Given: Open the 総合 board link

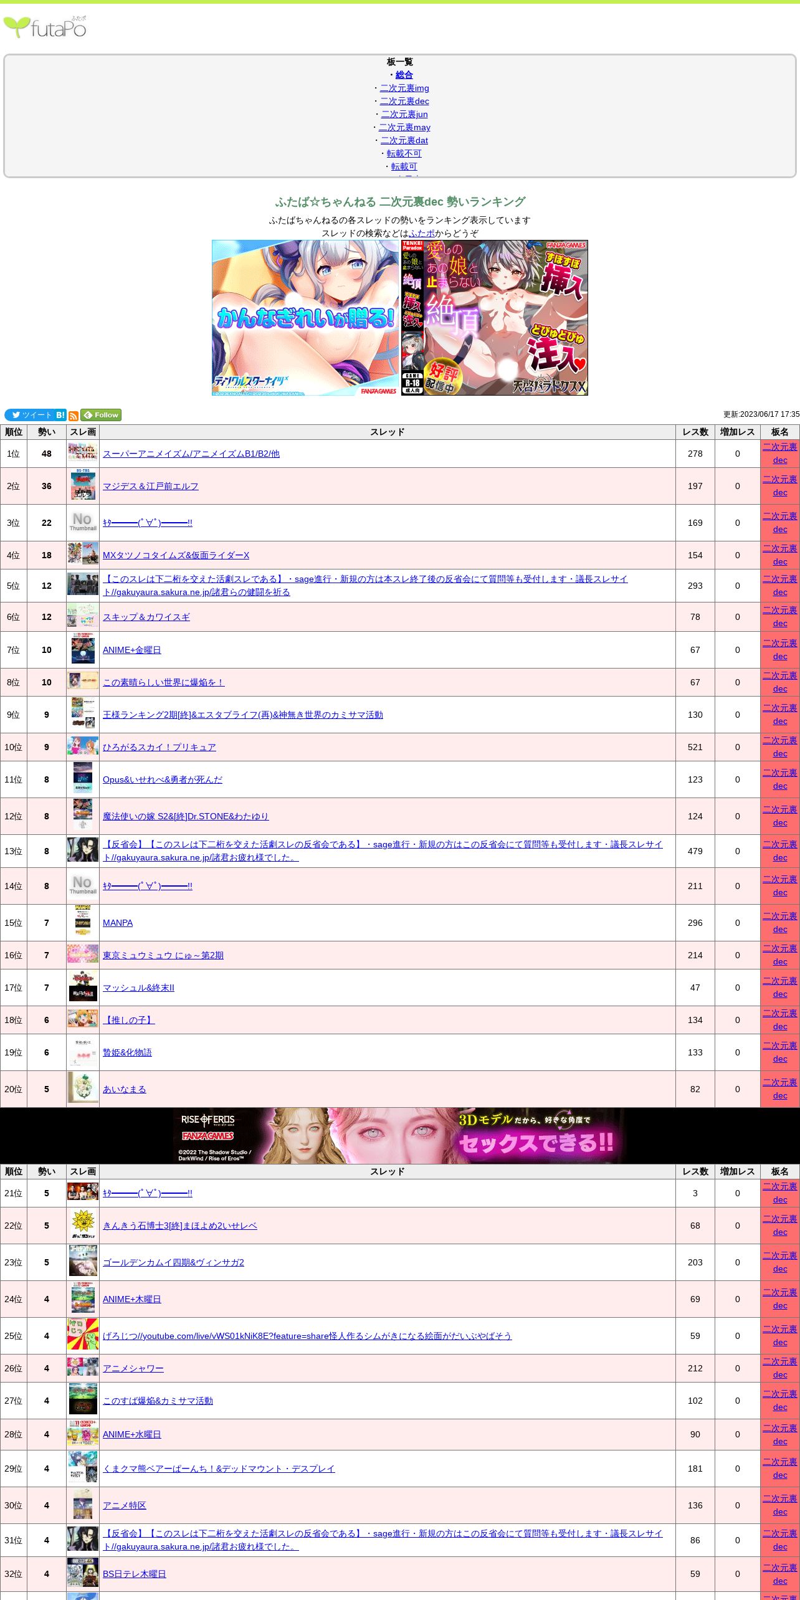Looking at the screenshot, I should [404, 75].
